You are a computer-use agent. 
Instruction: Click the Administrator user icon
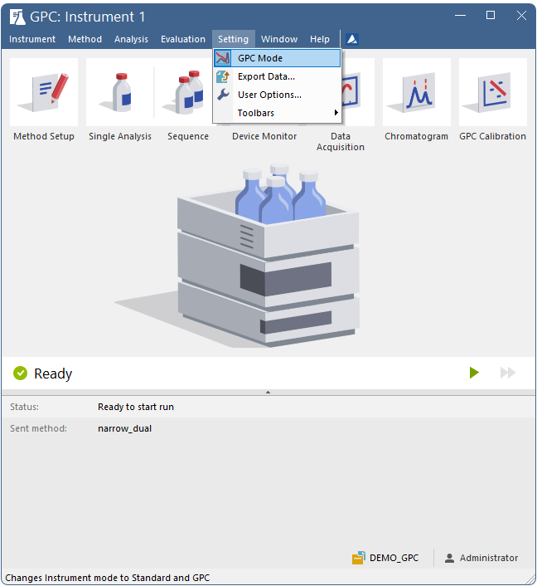click(x=450, y=558)
